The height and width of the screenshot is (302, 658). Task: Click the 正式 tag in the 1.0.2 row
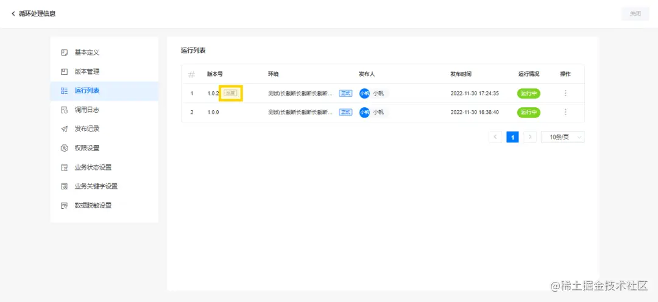tap(346, 93)
